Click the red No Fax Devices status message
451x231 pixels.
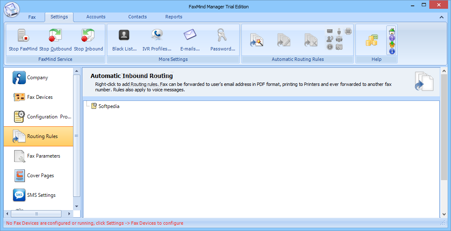95,223
